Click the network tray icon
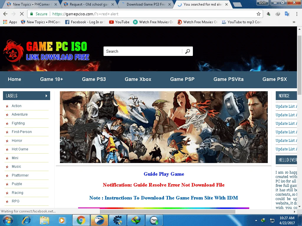The image size is (302, 226). pyautogui.click(x=272, y=220)
